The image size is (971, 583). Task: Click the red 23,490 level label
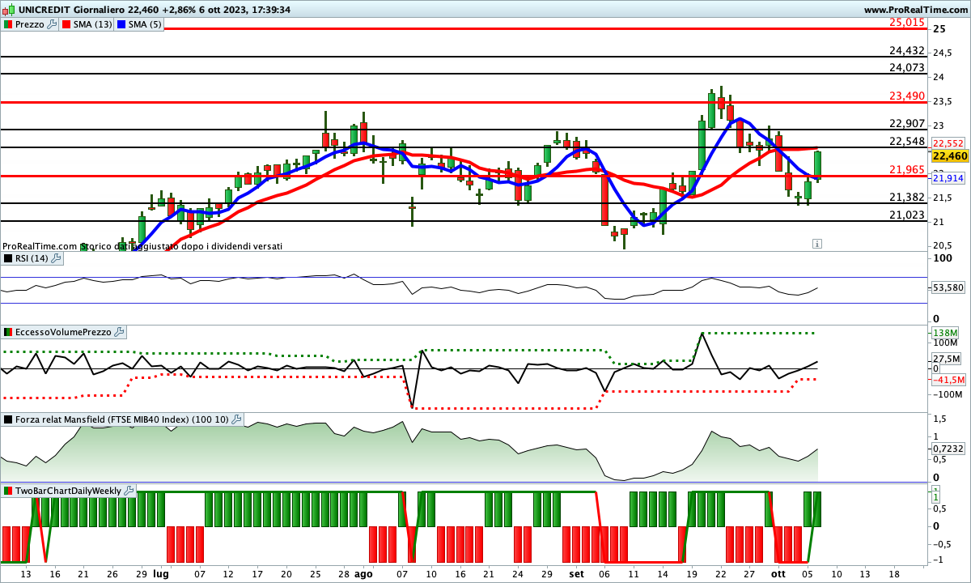click(x=906, y=96)
